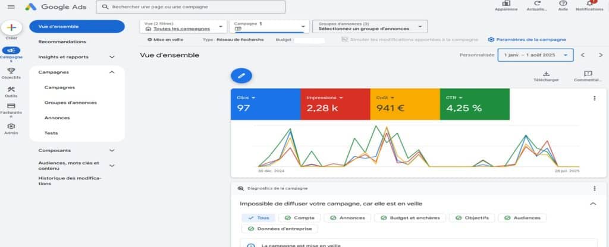This screenshot has width=609, height=247.
Task: Click the Créer plus button
Action: point(12,28)
